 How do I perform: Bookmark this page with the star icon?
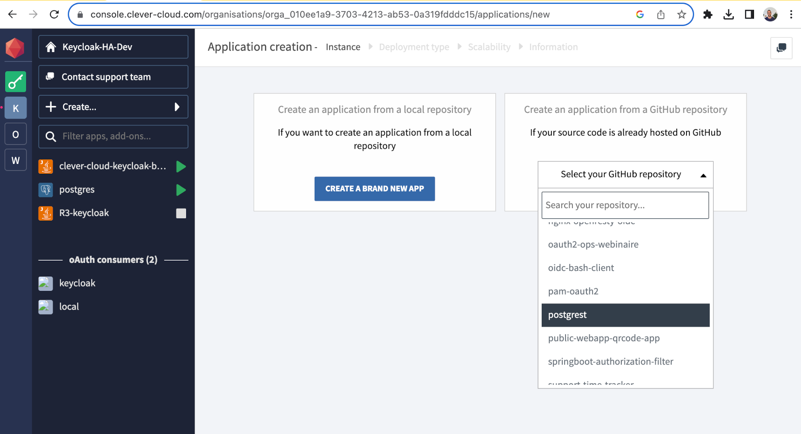[681, 14]
